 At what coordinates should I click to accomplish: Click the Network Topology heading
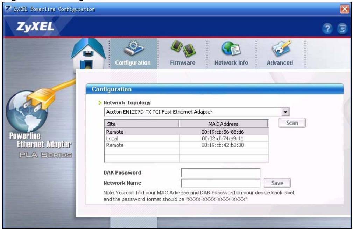point(127,103)
